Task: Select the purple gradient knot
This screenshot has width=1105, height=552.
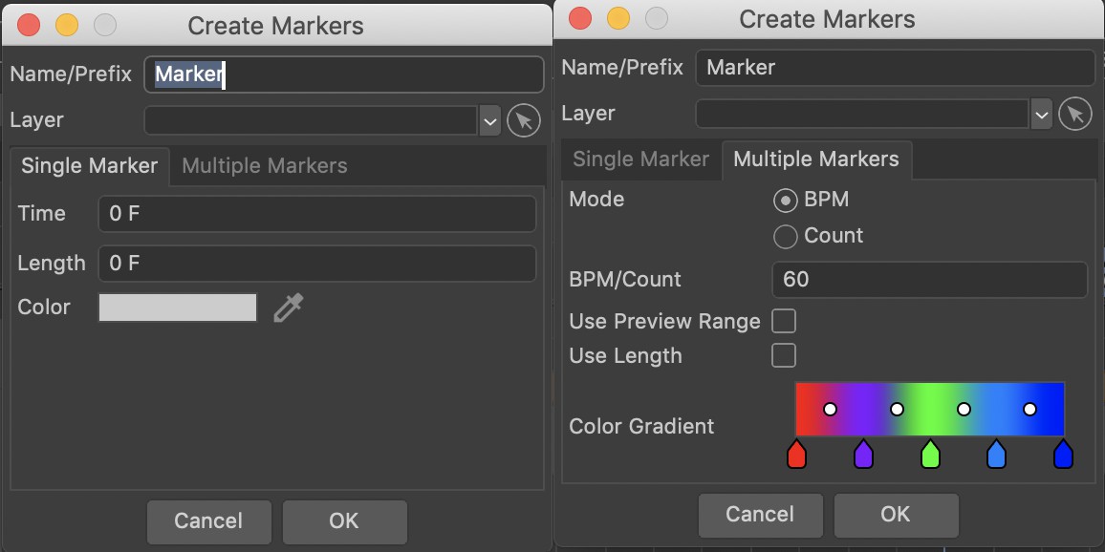Action: point(863,455)
